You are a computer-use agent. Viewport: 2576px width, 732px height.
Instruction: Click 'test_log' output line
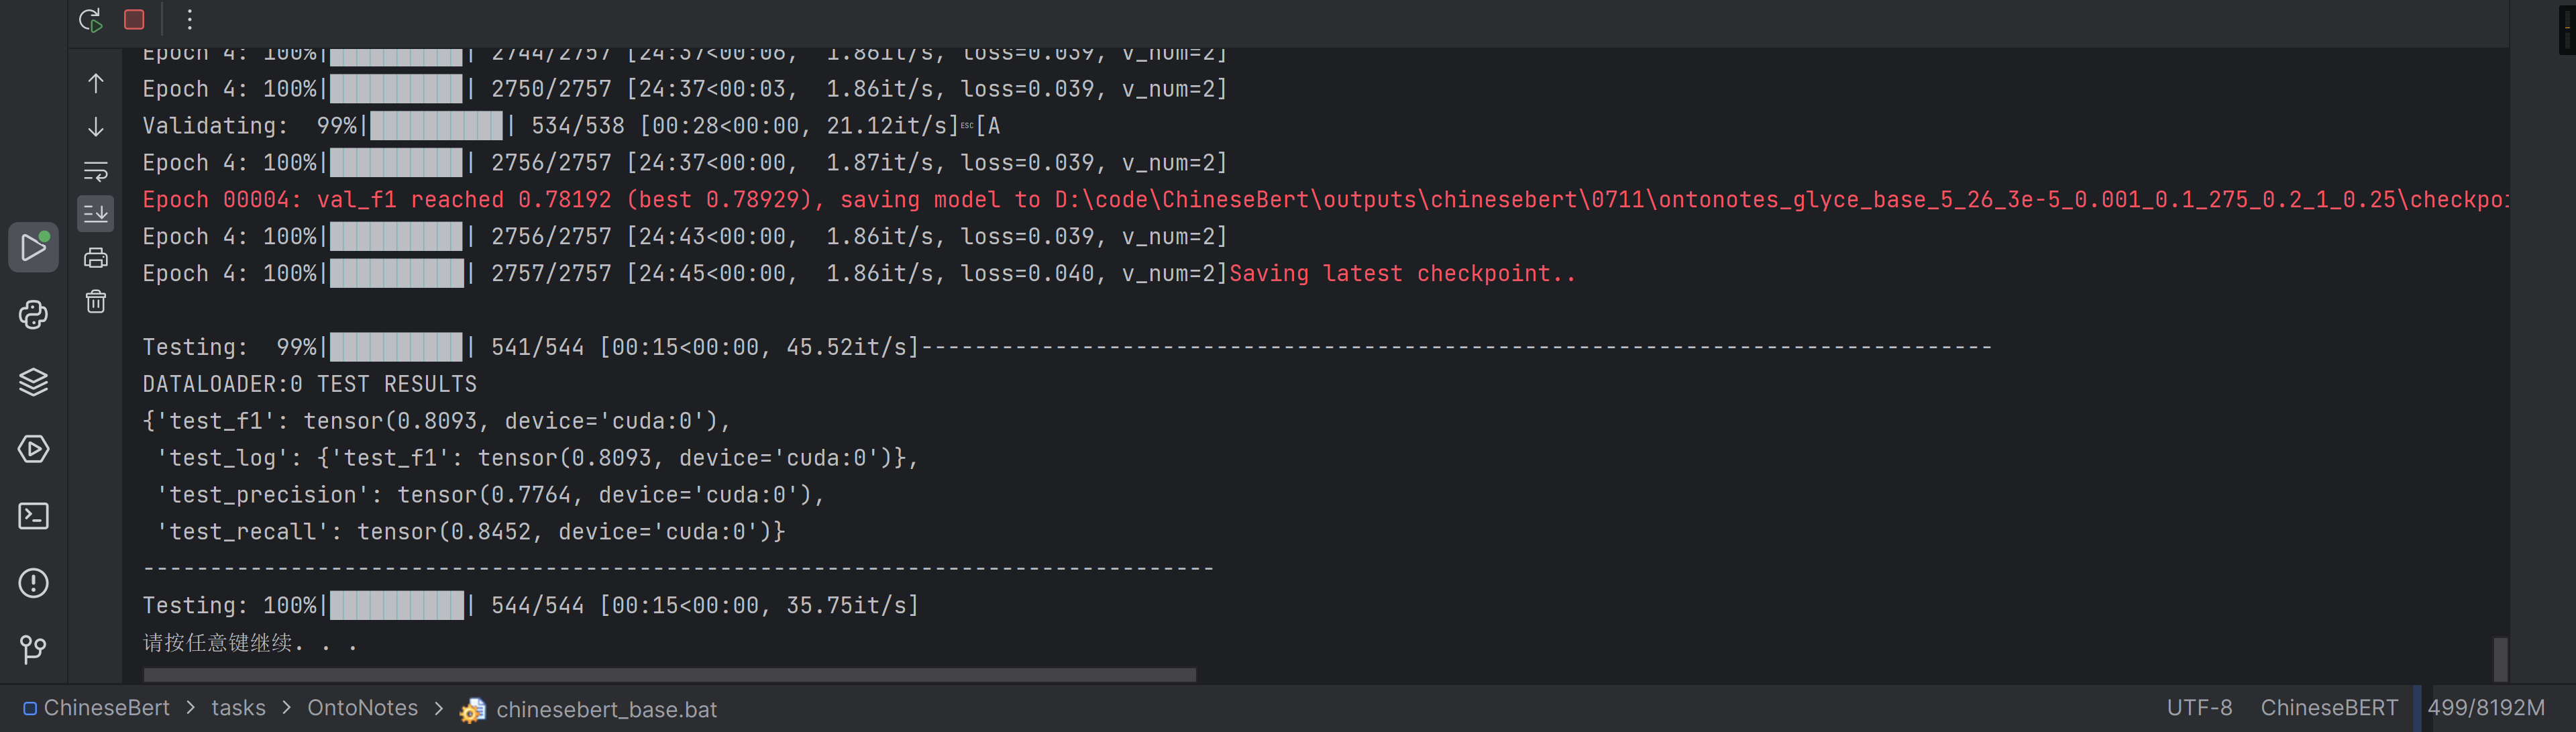pyautogui.click(x=537, y=458)
